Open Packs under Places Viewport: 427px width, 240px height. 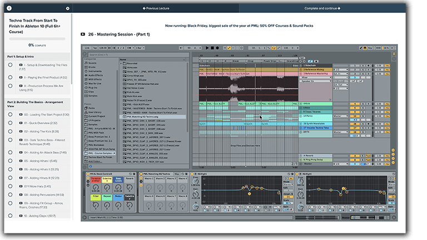[x=92, y=108]
